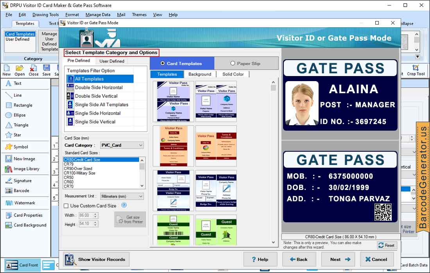Filter by All Templates
Viewport: 430px width, 273px height.
tap(100, 79)
